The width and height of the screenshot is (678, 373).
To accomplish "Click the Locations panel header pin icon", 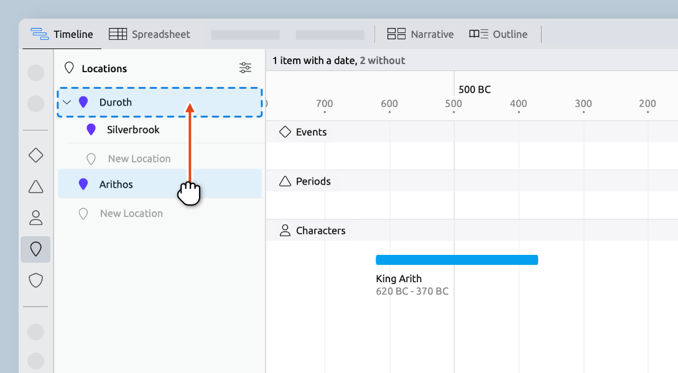I will point(69,68).
